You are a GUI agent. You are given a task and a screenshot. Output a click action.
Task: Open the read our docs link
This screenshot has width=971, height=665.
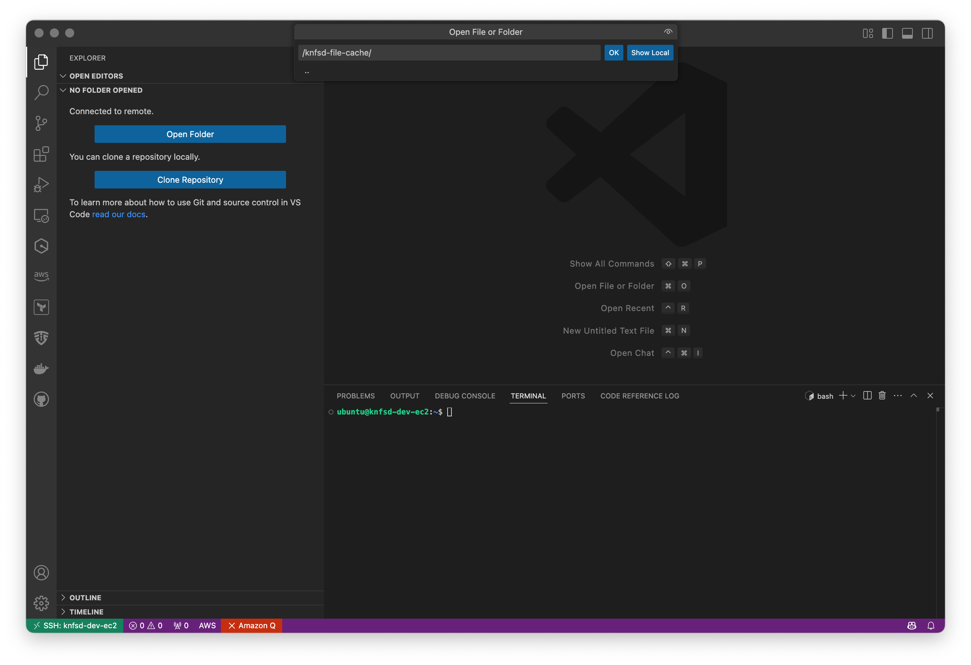[x=119, y=215]
